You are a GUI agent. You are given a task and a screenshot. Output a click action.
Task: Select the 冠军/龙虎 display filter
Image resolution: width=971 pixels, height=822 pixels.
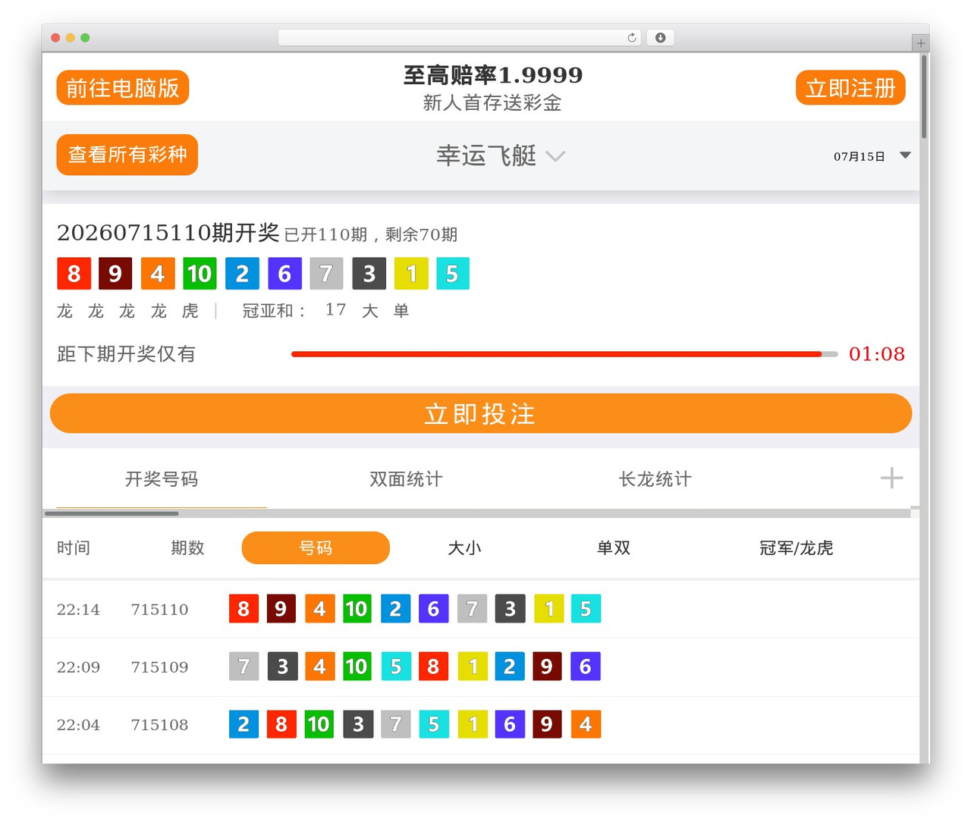coord(797,547)
